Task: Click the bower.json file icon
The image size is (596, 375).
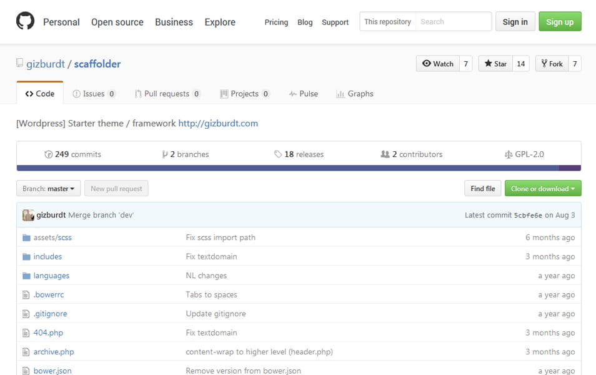Action: (26, 371)
